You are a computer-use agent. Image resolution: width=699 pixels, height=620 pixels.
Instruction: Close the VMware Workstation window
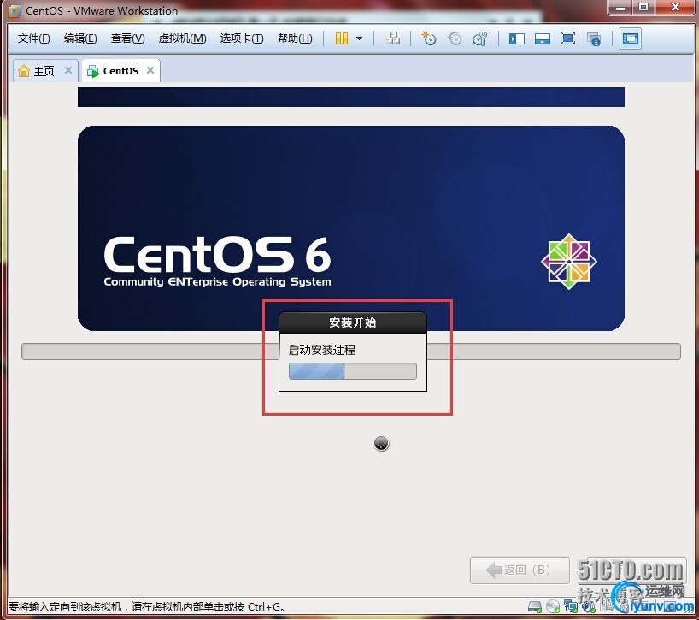point(675,7)
